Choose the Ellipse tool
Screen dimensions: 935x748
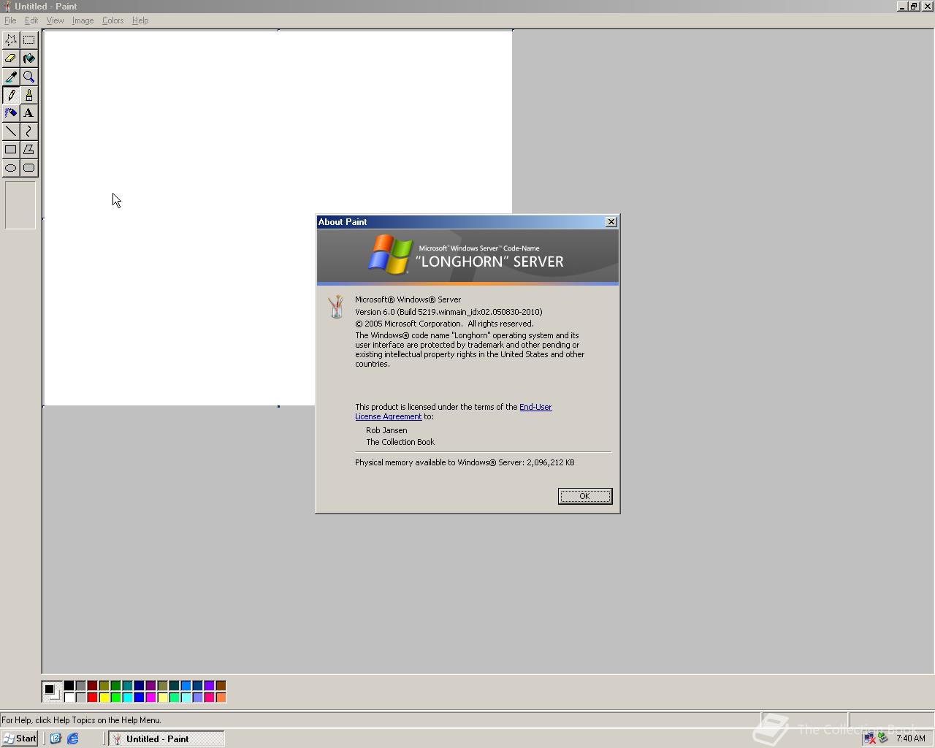point(11,168)
